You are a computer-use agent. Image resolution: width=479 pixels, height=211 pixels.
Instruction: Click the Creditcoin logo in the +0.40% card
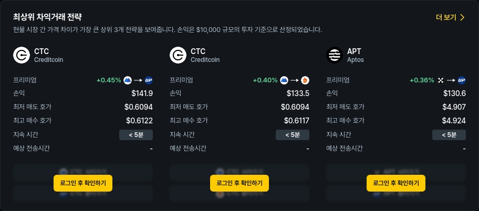tap(178, 55)
